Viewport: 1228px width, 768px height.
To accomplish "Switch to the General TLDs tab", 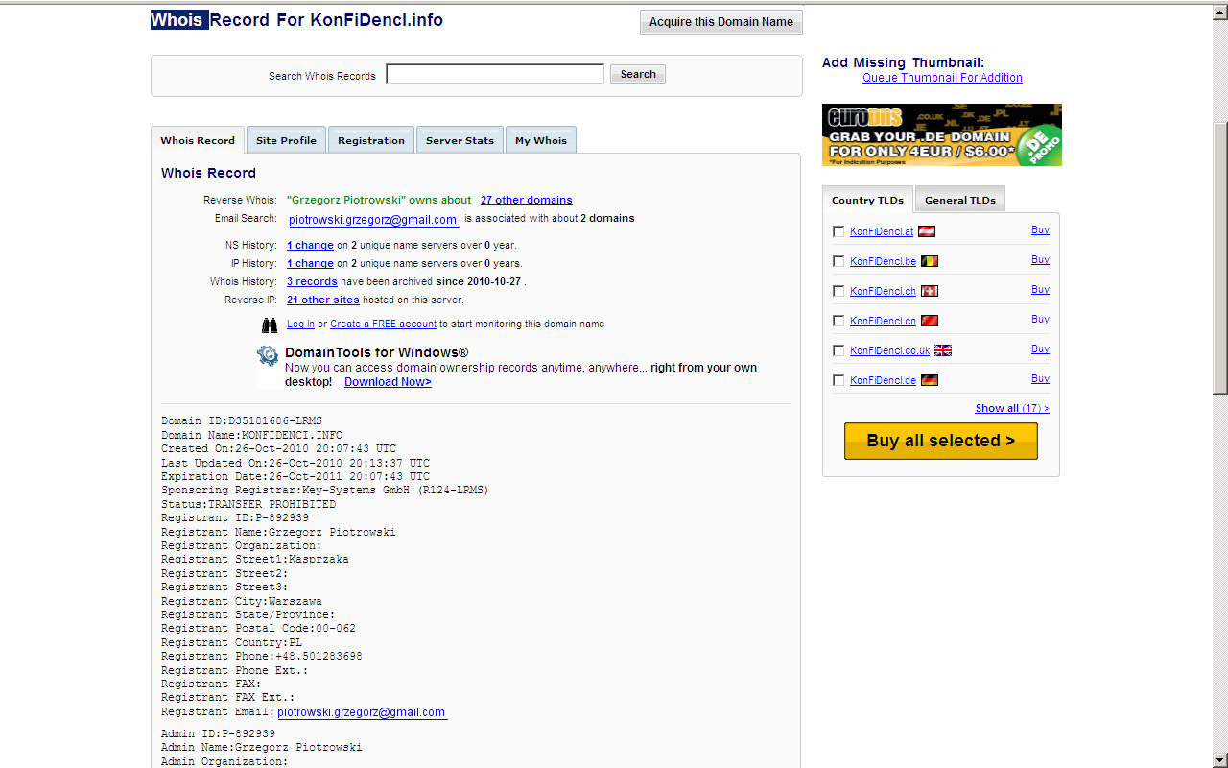I will pos(959,200).
